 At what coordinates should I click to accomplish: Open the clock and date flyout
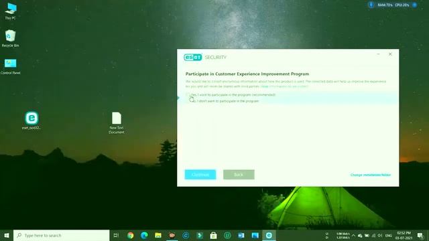coord(404,236)
